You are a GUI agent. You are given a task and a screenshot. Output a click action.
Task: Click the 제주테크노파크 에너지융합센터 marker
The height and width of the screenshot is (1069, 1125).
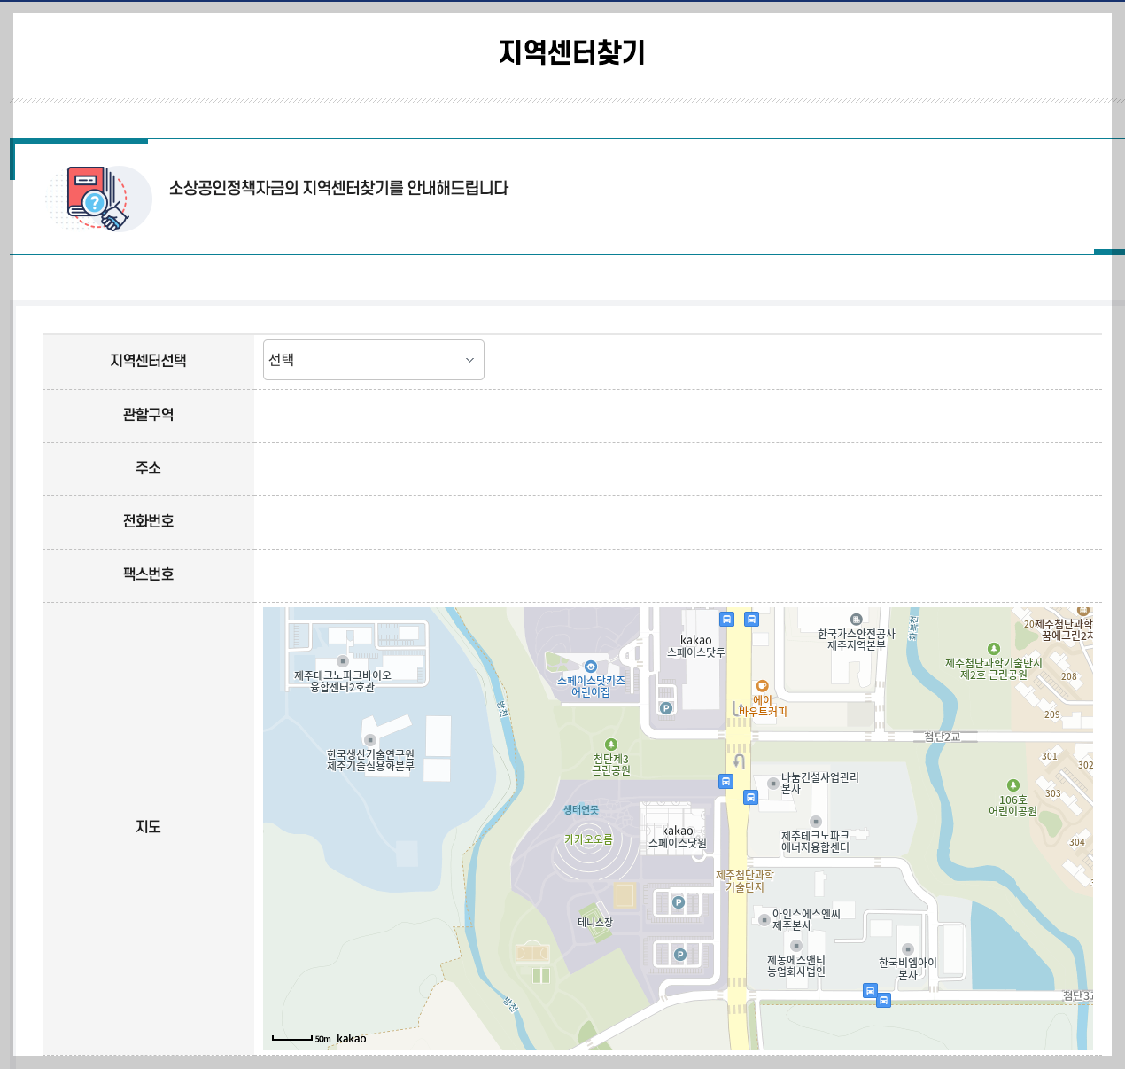click(x=816, y=822)
